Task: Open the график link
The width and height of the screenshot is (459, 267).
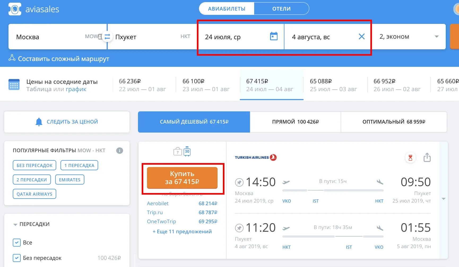Action: [76, 89]
